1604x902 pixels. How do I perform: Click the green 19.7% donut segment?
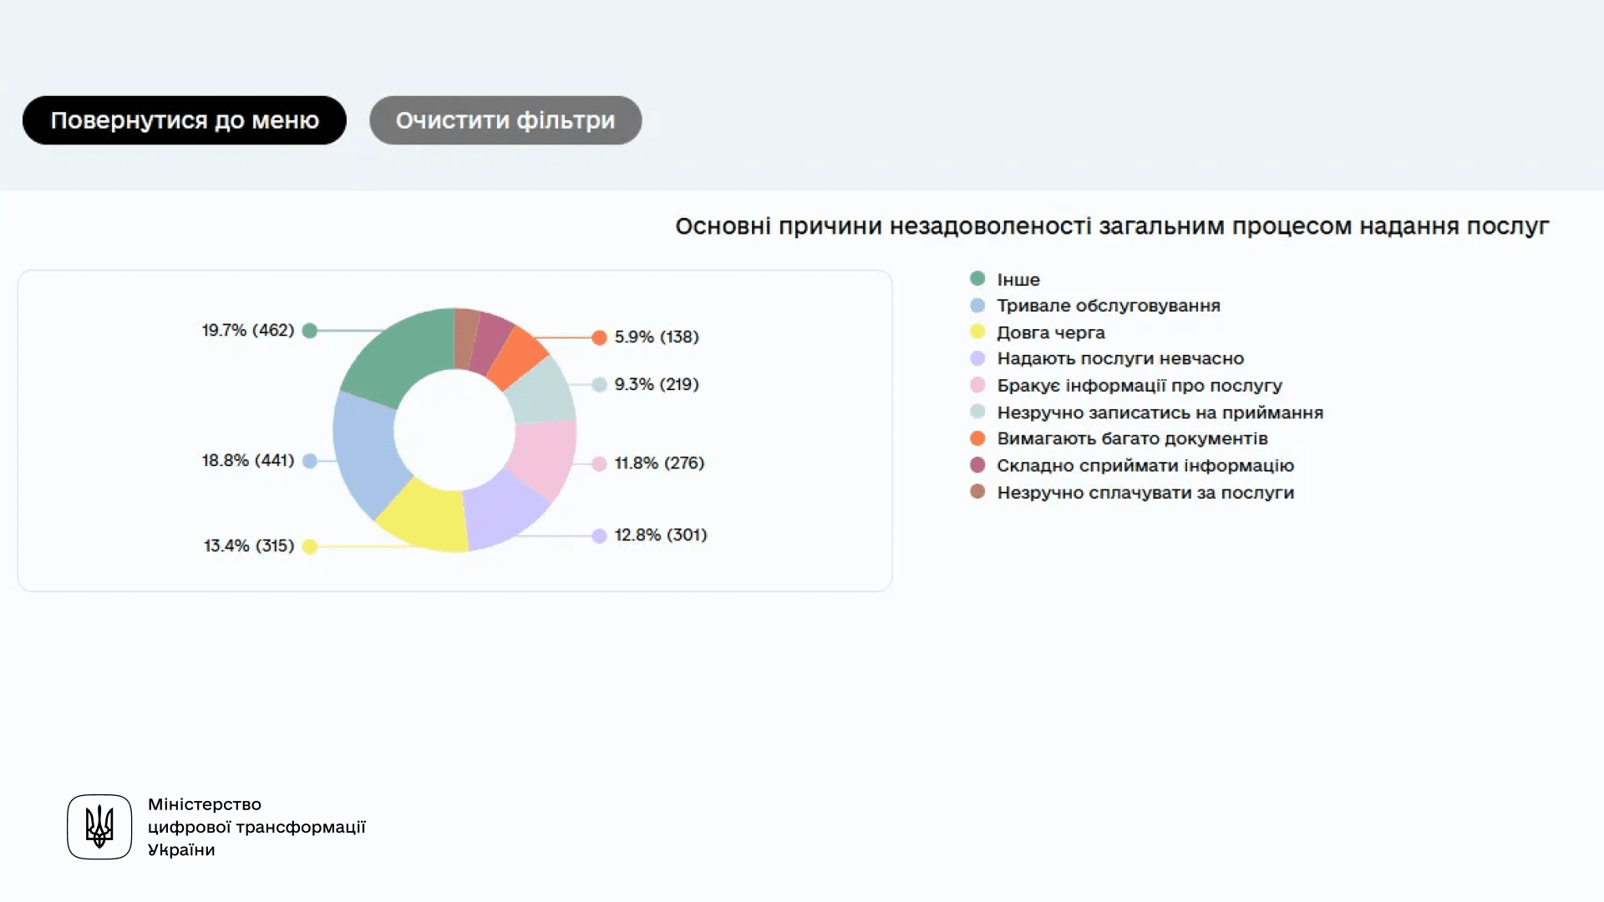click(401, 355)
